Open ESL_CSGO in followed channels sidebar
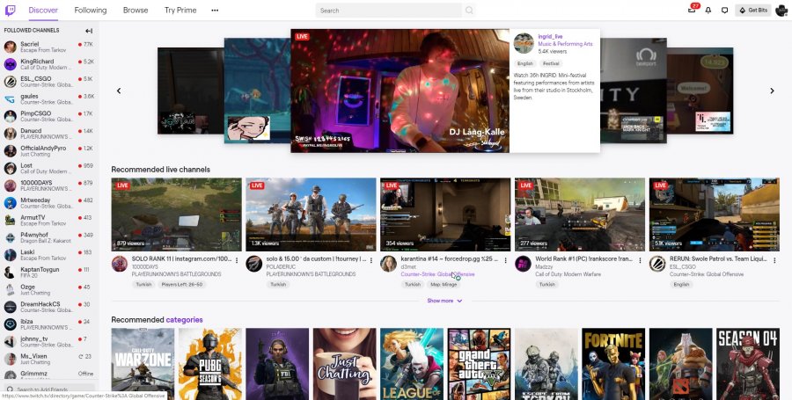 49,82
